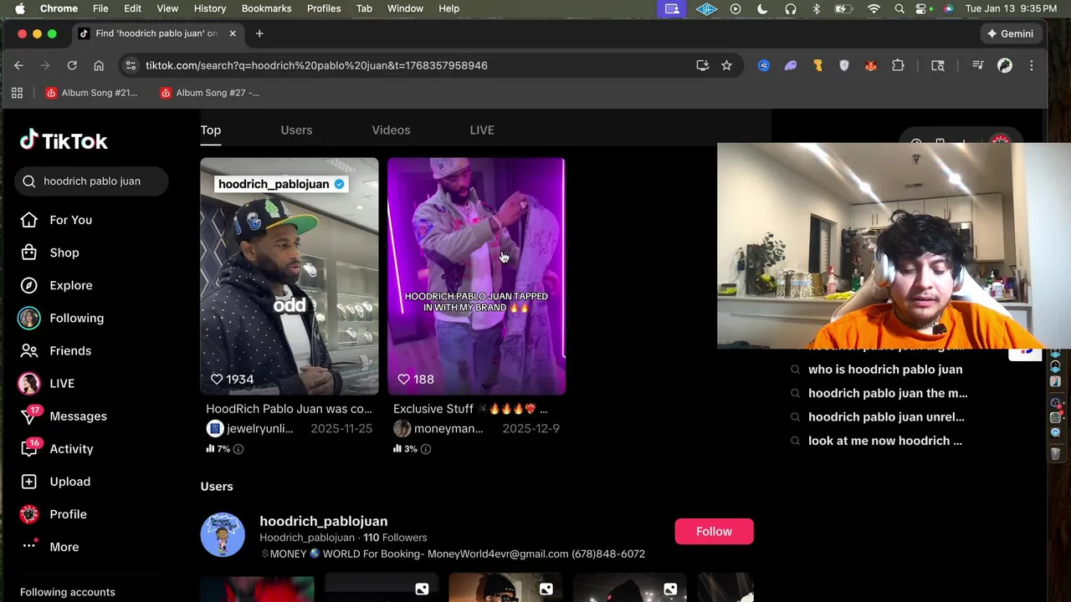1071x602 pixels.
Task: Open a new browser tab
Action: (259, 33)
